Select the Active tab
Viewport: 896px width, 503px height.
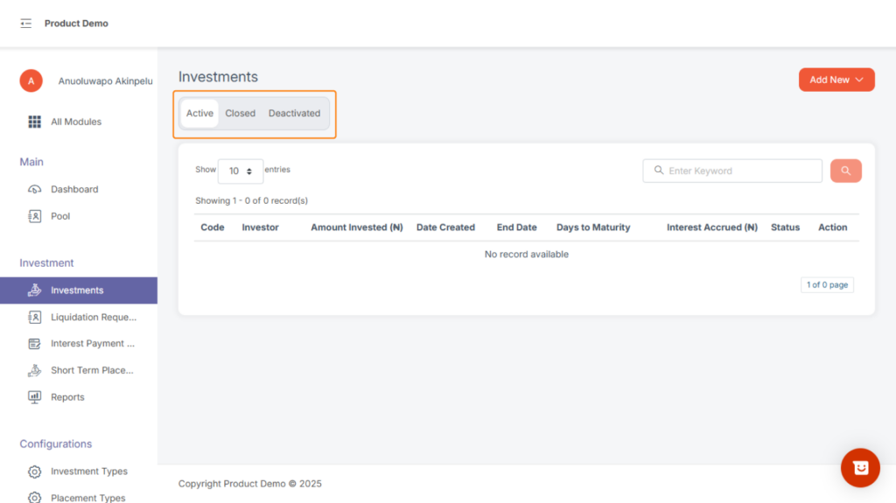point(199,113)
